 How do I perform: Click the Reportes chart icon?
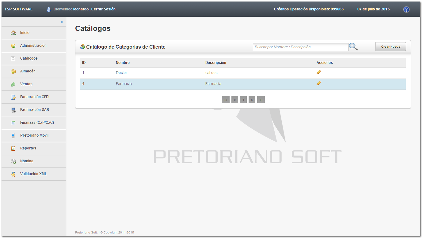pyautogui.click(x=13, y=149)
